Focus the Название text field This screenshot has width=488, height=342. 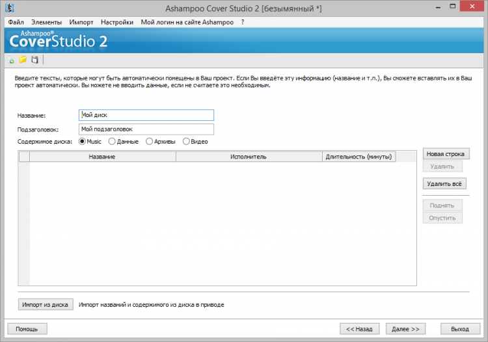[x=146, y=115]
